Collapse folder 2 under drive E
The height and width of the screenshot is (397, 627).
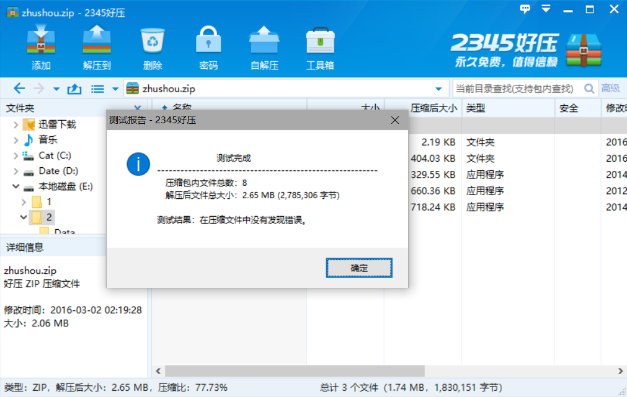click(x=24, y=217)
